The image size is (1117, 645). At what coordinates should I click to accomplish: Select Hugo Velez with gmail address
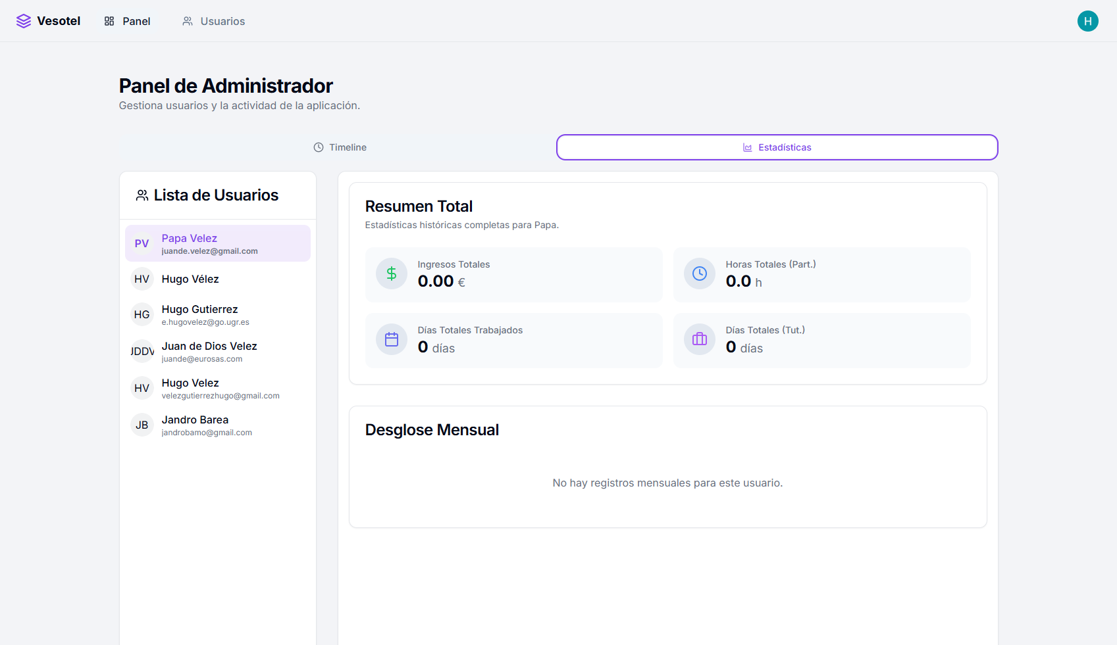tap(218, 389)
